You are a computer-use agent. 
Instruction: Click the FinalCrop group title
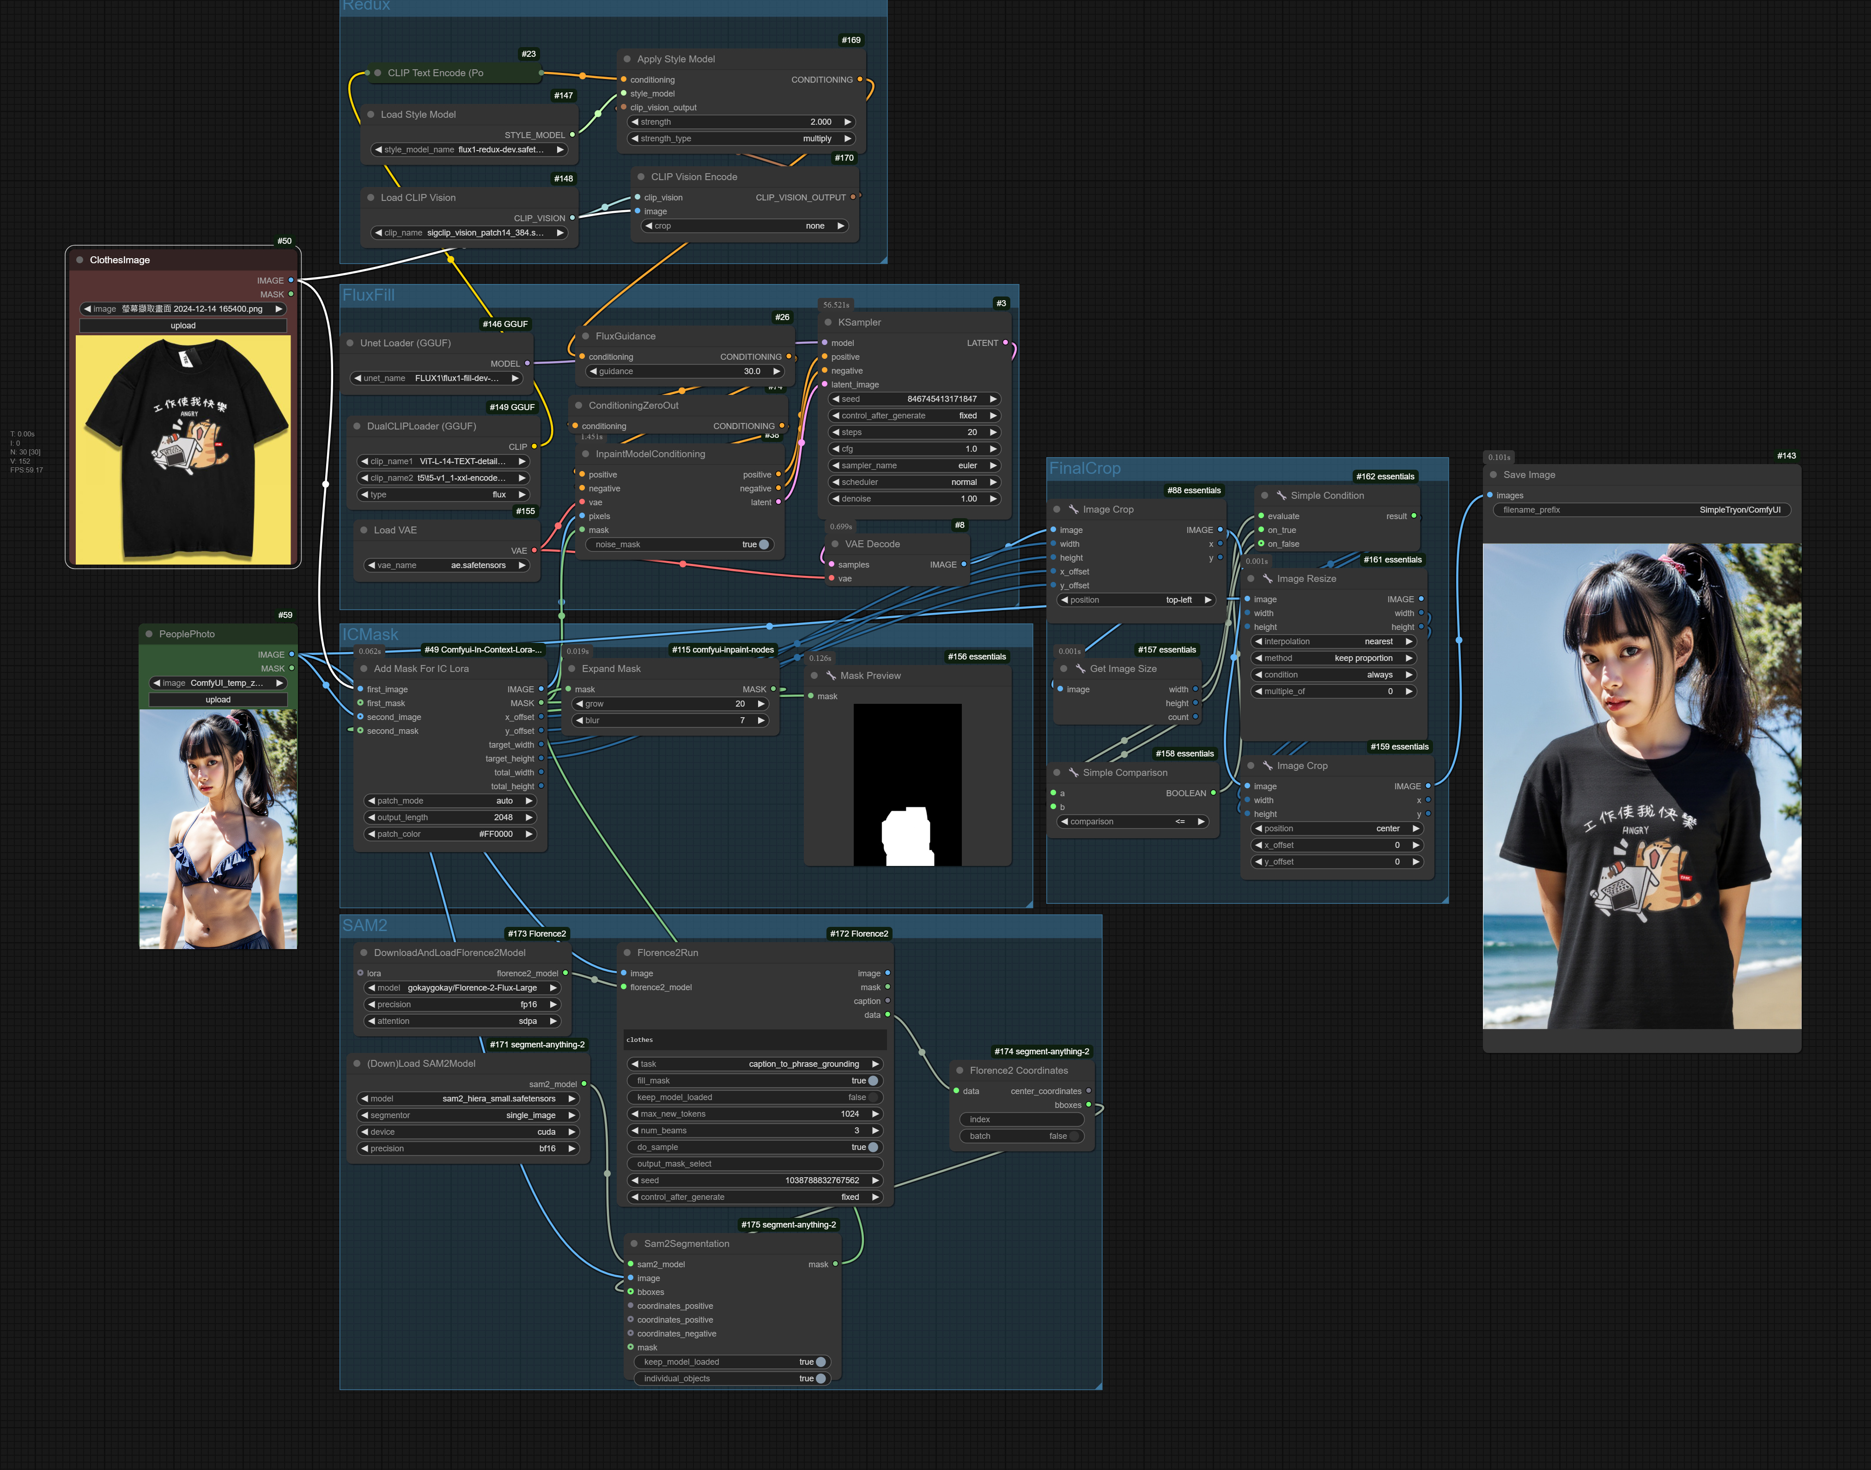(x=1085, y=468)
